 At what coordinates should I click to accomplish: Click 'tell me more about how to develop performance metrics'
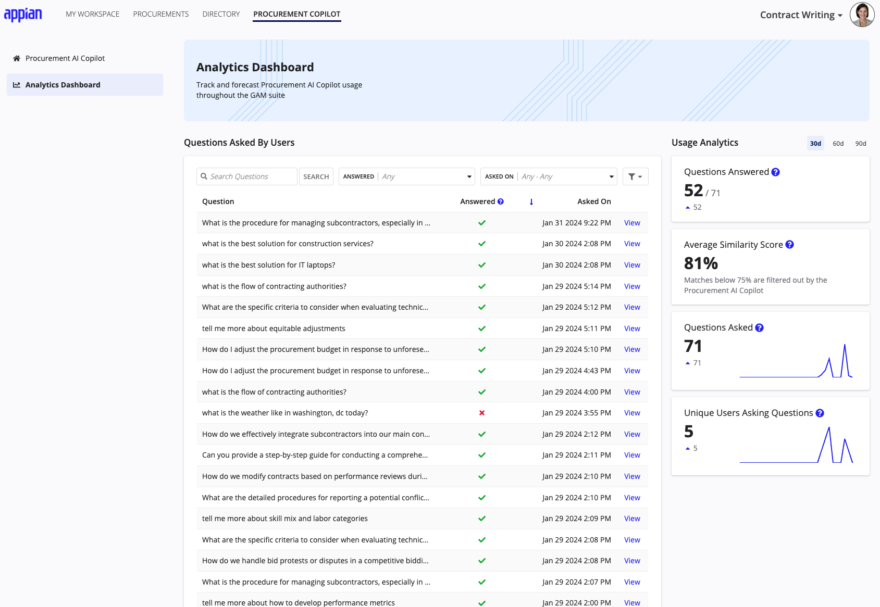pos(299,602)
